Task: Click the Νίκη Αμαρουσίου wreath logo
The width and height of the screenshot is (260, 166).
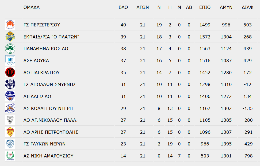Action: [10, 156]
